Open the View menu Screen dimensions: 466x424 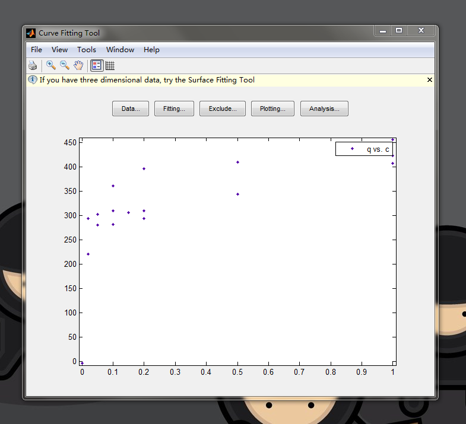click(x=59, y=50)
